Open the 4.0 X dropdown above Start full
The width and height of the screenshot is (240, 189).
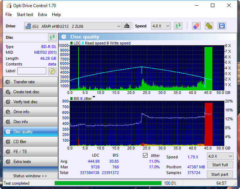tap(220, 156)
